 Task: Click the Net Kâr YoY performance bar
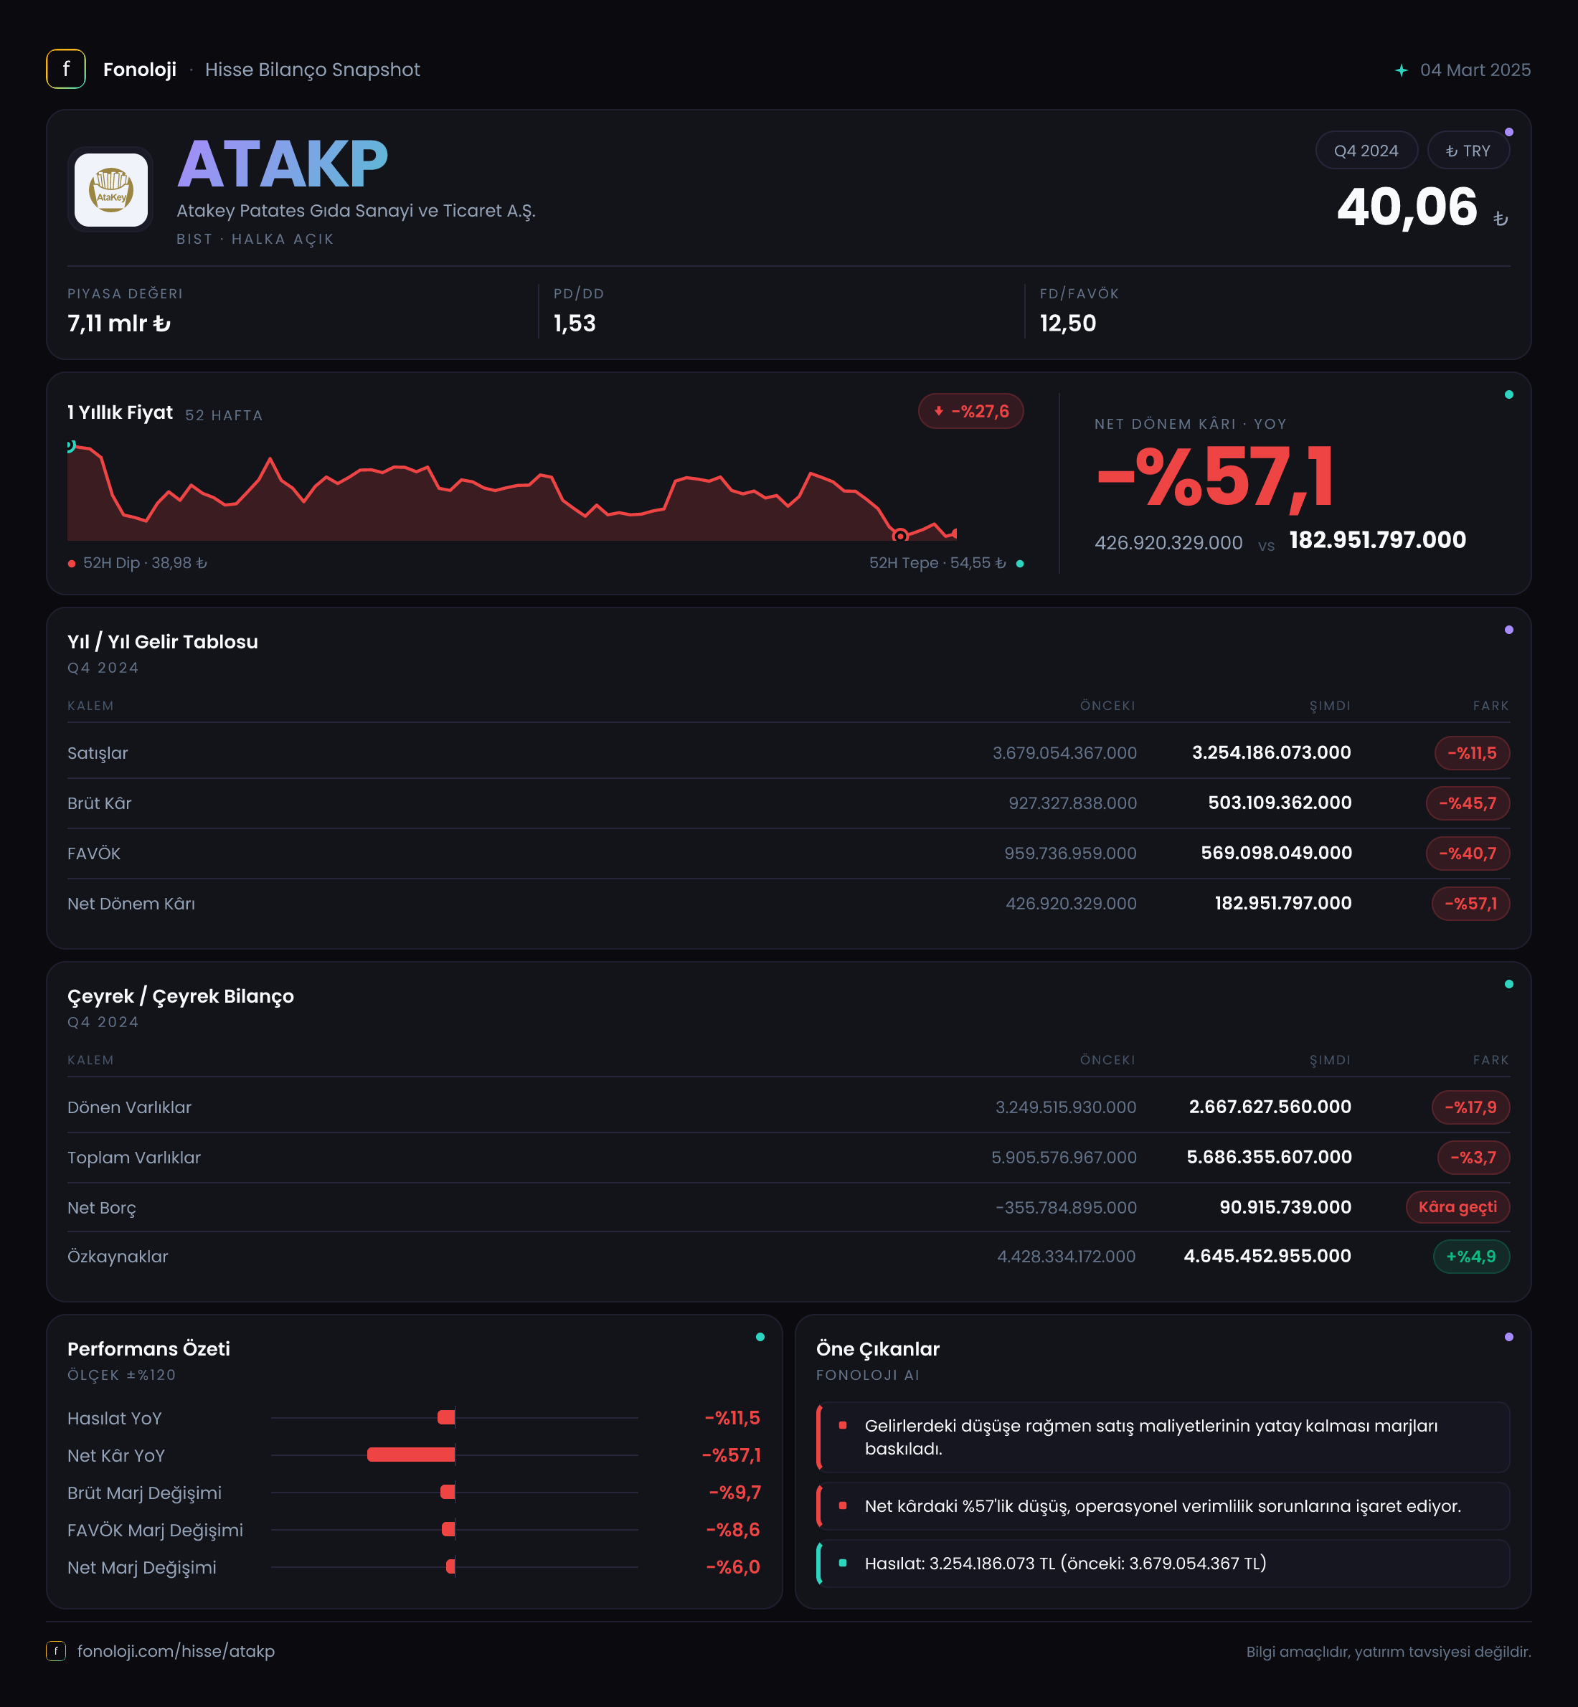411,1455
